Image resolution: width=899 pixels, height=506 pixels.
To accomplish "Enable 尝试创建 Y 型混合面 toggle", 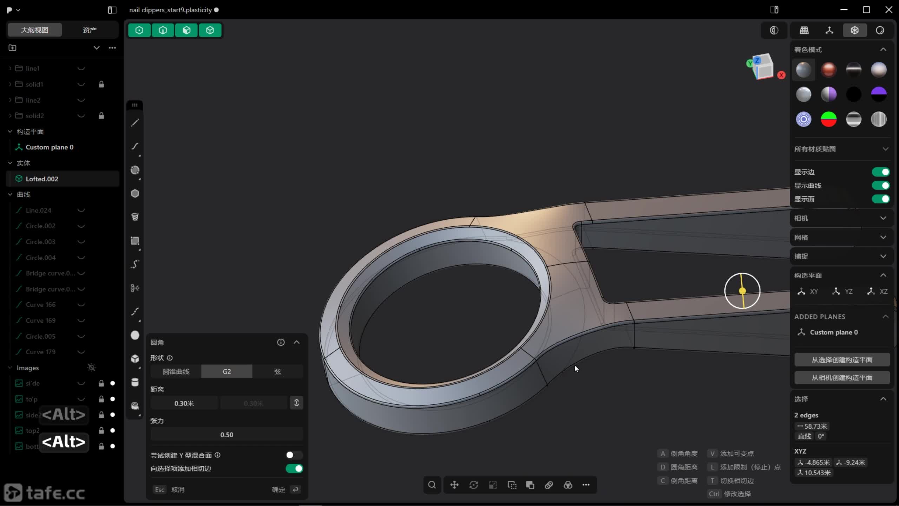I will point(294,455).
